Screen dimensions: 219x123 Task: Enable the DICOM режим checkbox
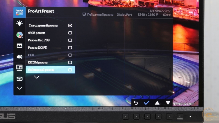point(70,63)
